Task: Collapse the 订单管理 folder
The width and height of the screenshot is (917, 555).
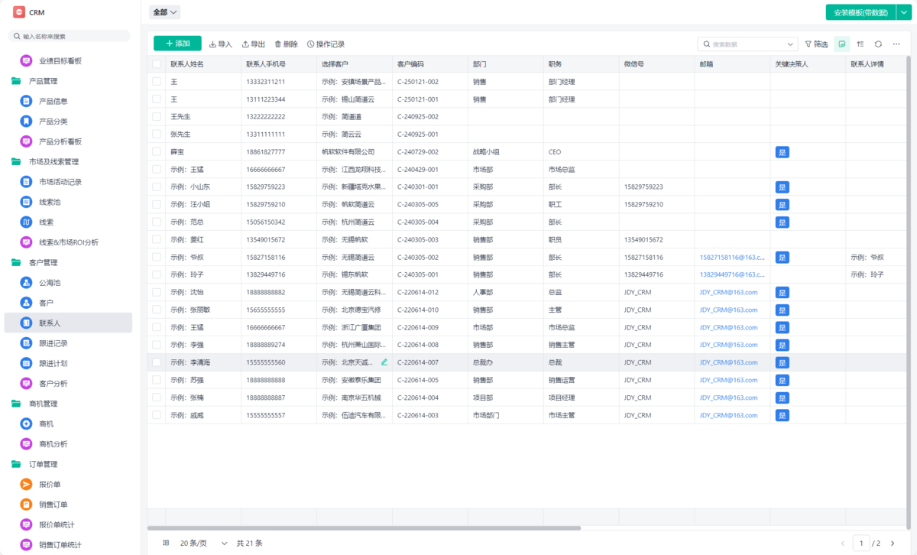Action: 16,464
